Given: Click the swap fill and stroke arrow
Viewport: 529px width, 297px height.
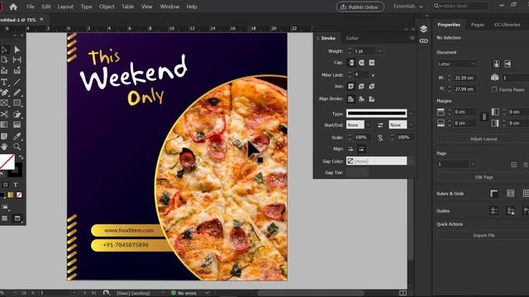Looking at the screenshot, I should point(21,158).
